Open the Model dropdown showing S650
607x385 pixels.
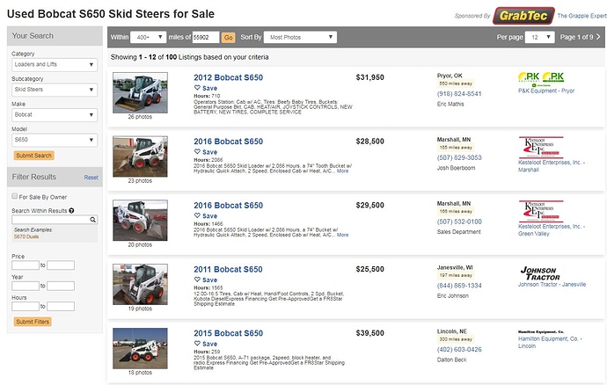[x=55, y=140]
